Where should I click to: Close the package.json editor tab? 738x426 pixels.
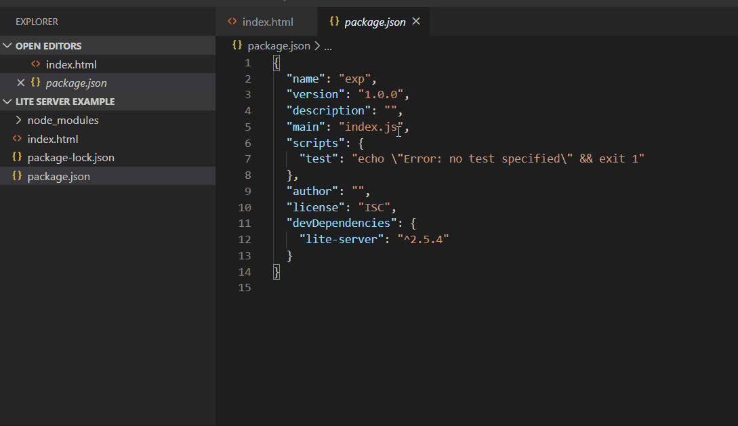click(416, 22)
